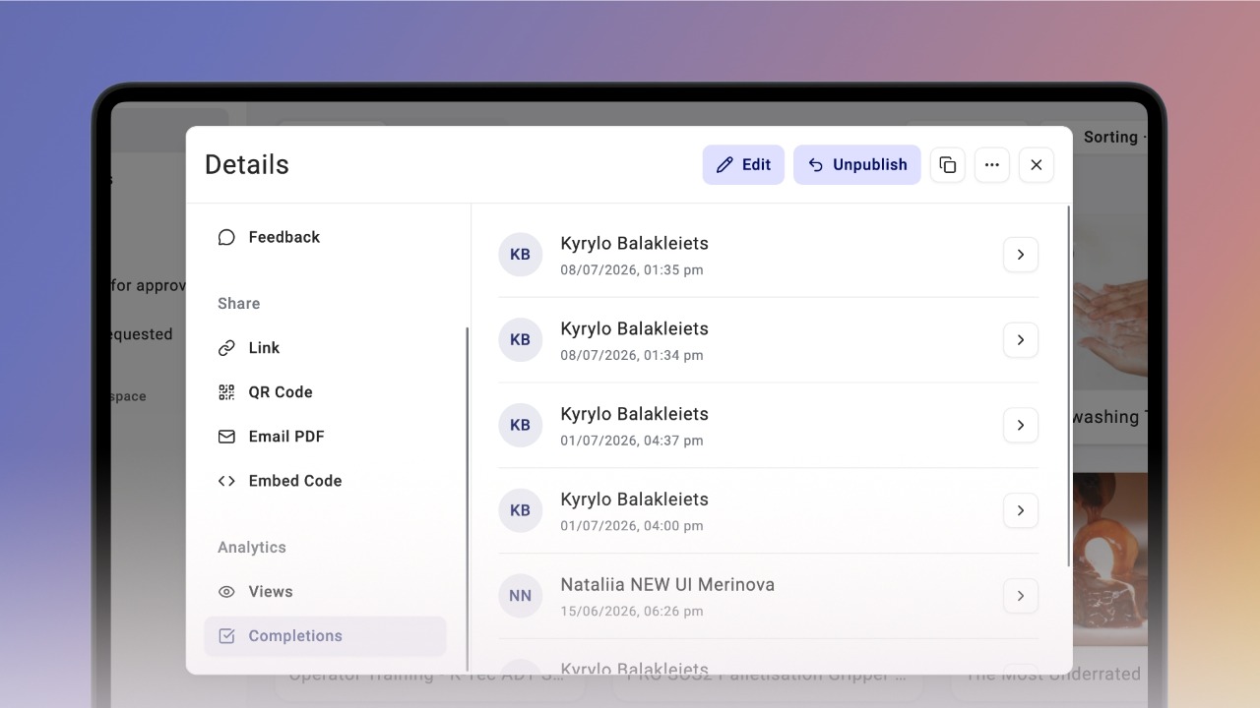Open the more options ellipsis menu
1260x708 pixels.
point(992,165)
